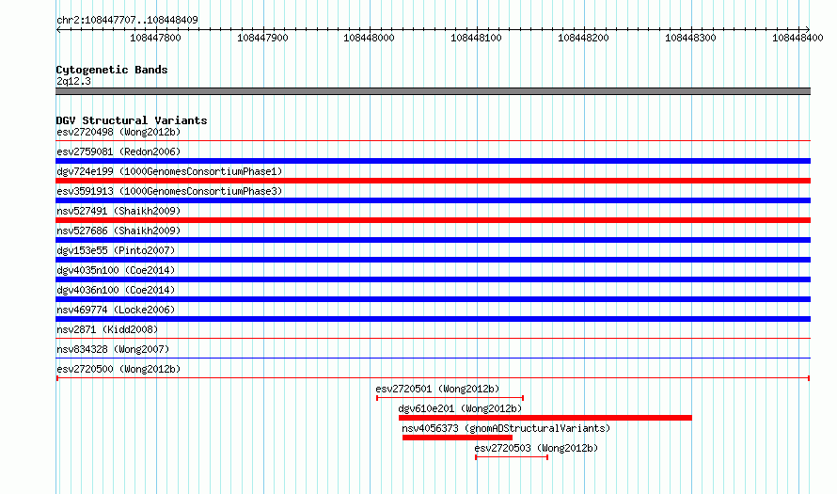The width and height of the screenshot is (837, 494).
Task: Click the dgv4036n100 (Coe2014) blue bar
Action: [x=433, y=299]
